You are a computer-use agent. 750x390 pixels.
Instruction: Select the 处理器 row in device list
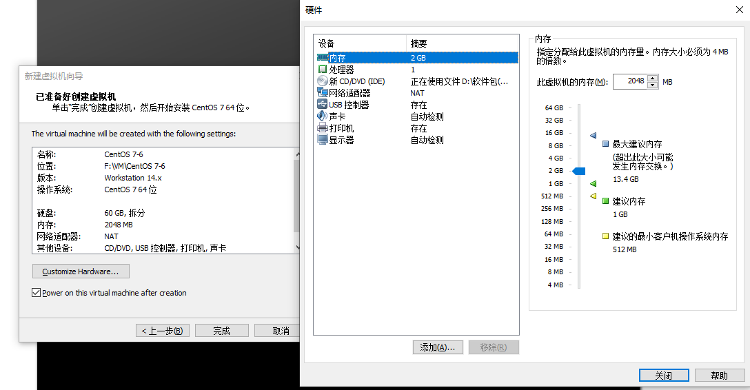point(418,70)
